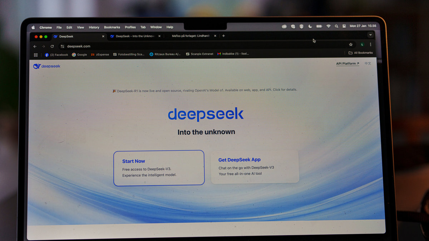Open the Window menu
Viewport: 429px width, 241px height.
coord(156,27)
